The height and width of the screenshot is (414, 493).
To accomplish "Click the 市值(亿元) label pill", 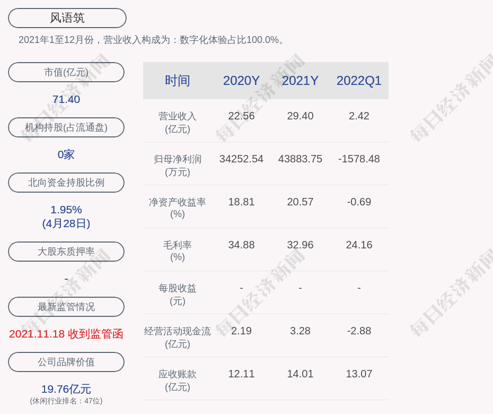I will click(x=66, y=72).
